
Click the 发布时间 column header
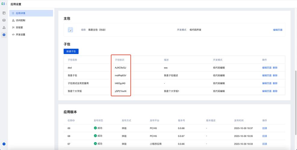tap(239, 121)
